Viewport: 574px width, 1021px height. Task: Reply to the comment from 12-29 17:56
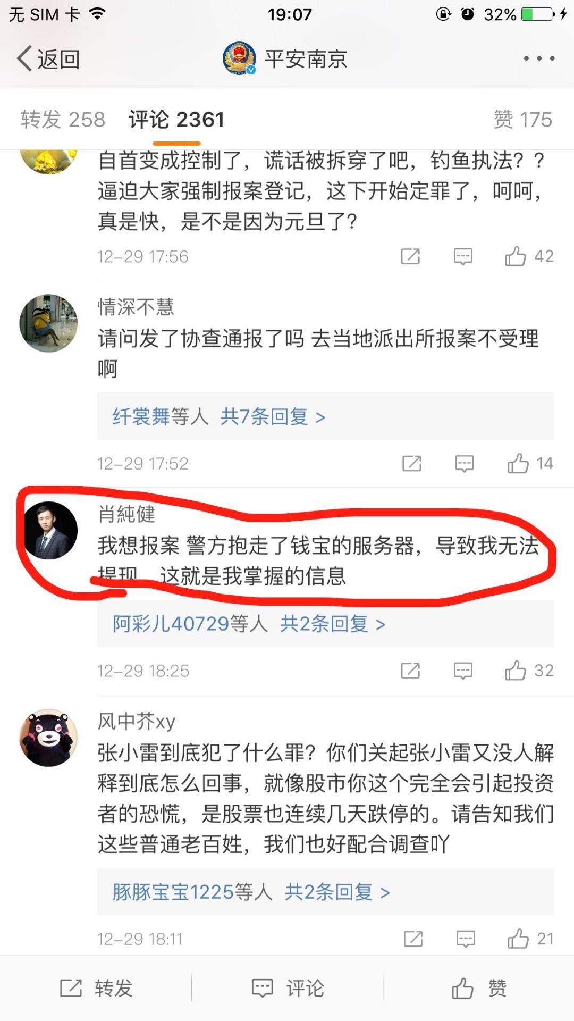[463, 256]
